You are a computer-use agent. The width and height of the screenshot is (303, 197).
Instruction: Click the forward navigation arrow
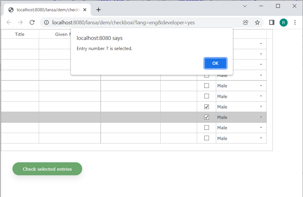20,22
